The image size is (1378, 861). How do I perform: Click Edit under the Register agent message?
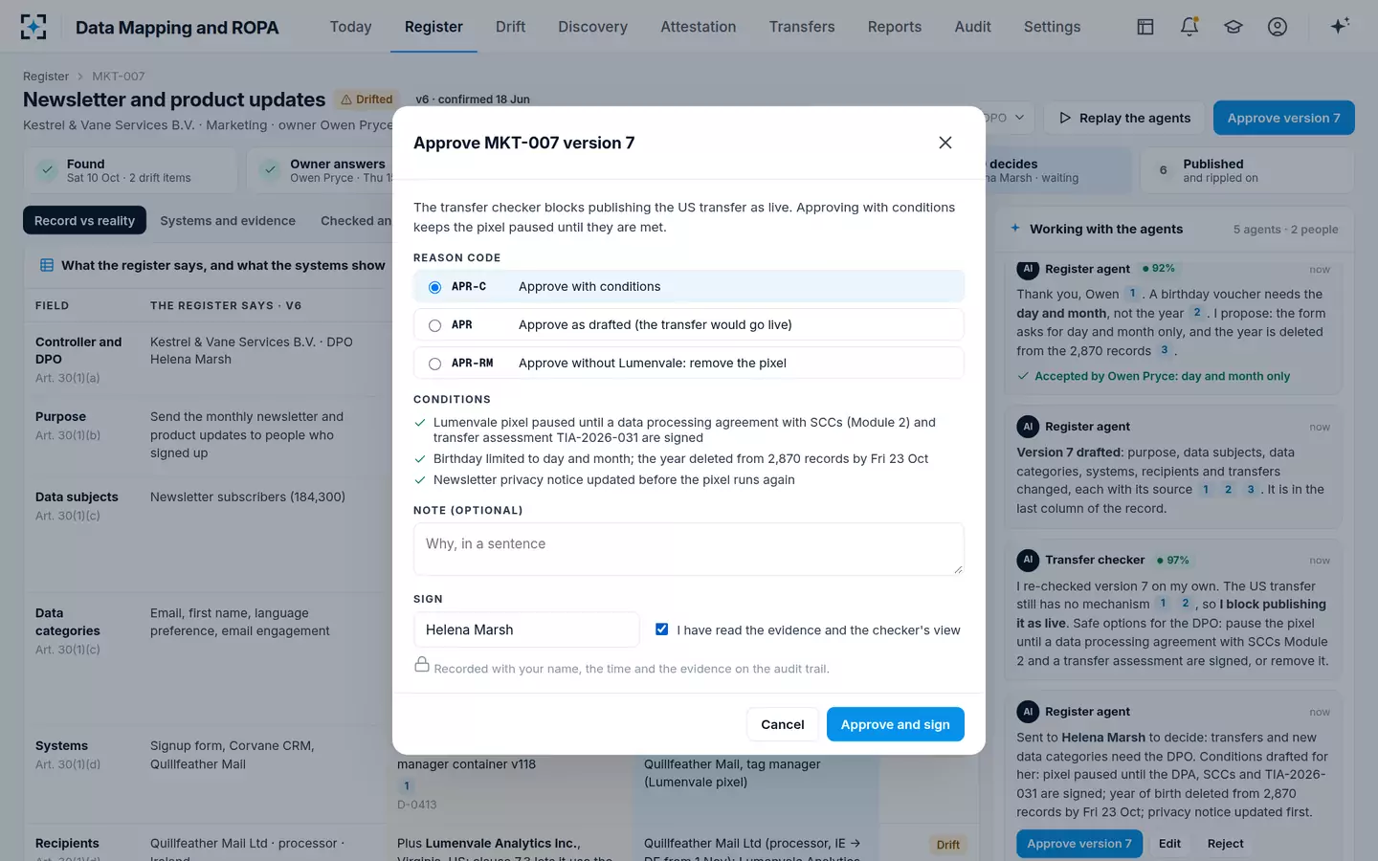click(x=1169, y=844)
